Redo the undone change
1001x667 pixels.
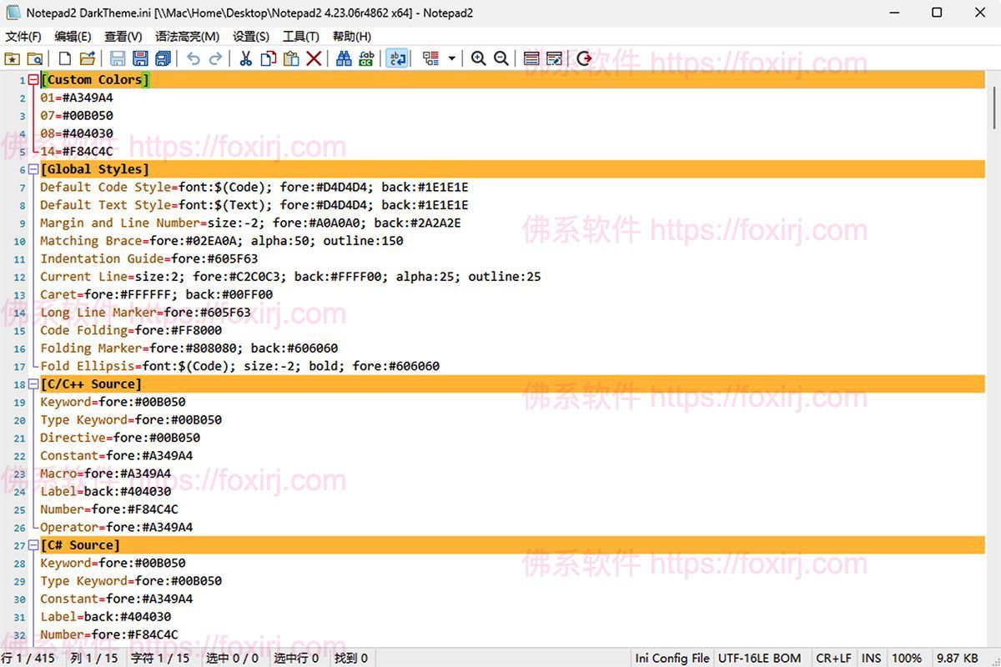tap(216, 58)
